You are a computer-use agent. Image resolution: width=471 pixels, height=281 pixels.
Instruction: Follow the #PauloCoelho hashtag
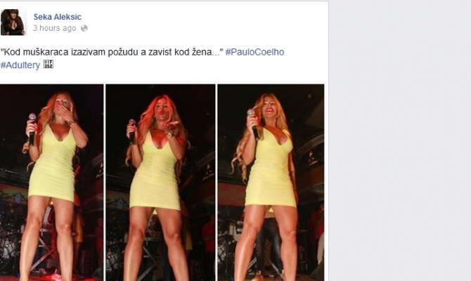(x=254, y=52)
